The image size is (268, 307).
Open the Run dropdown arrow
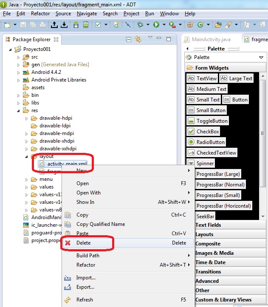(x=164, y=25)
